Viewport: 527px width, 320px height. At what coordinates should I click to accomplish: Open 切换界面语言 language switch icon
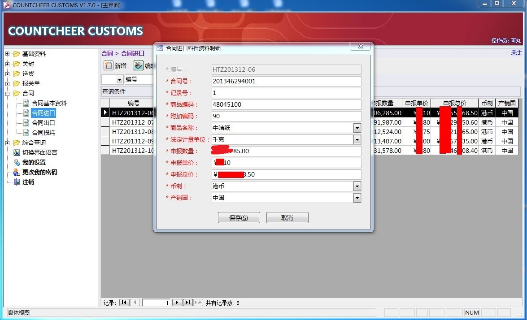17,152
